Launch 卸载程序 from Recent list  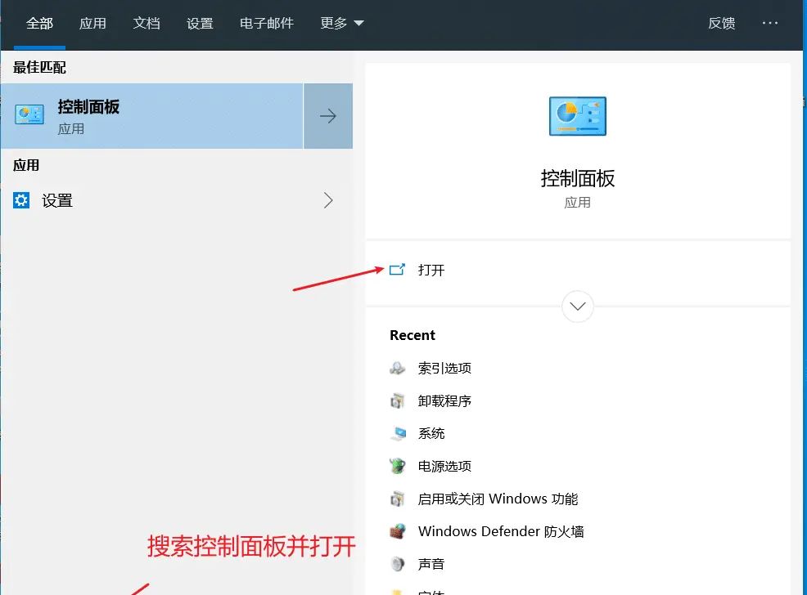[443, 400]
